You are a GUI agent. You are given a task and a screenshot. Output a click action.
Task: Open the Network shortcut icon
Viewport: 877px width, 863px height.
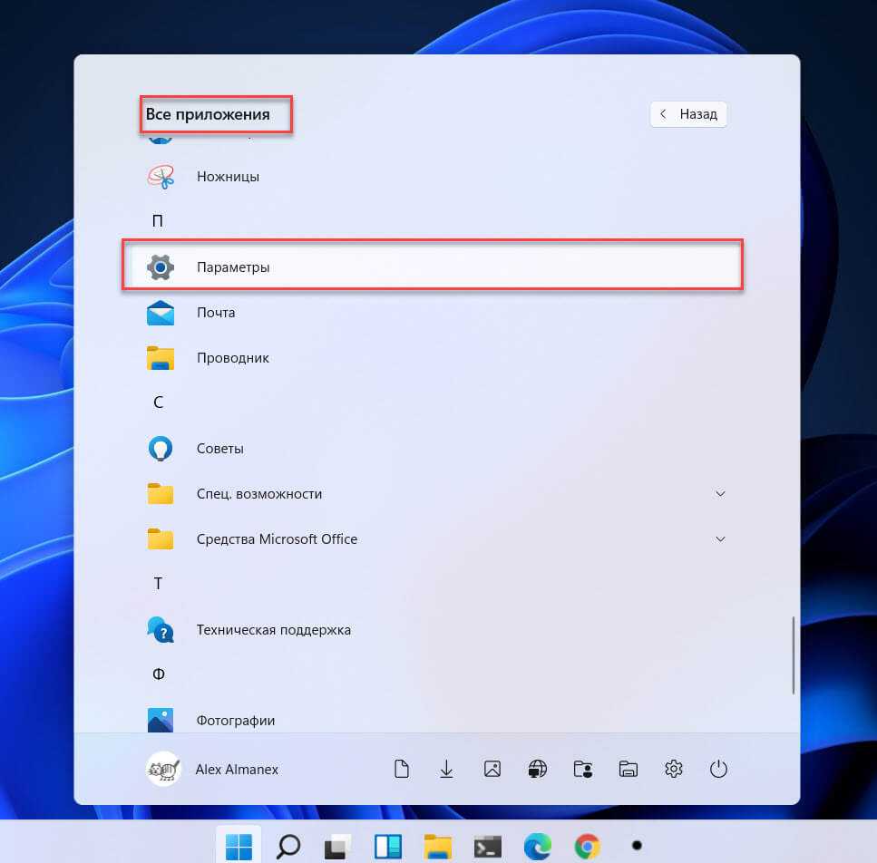537,770
